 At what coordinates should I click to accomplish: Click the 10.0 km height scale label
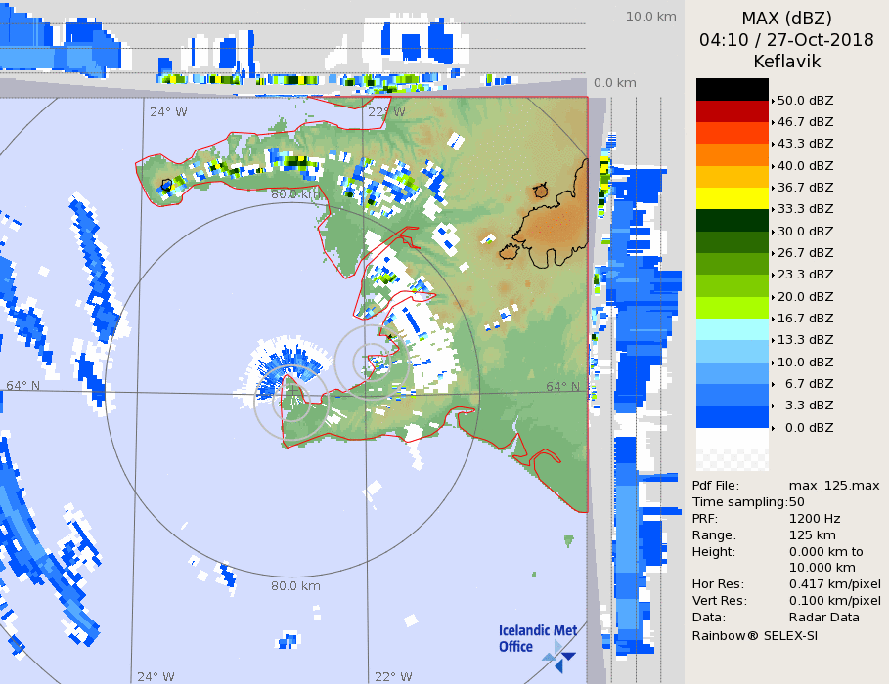point(650,17)
